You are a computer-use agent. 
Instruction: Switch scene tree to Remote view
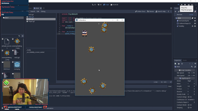coord(179,14)
